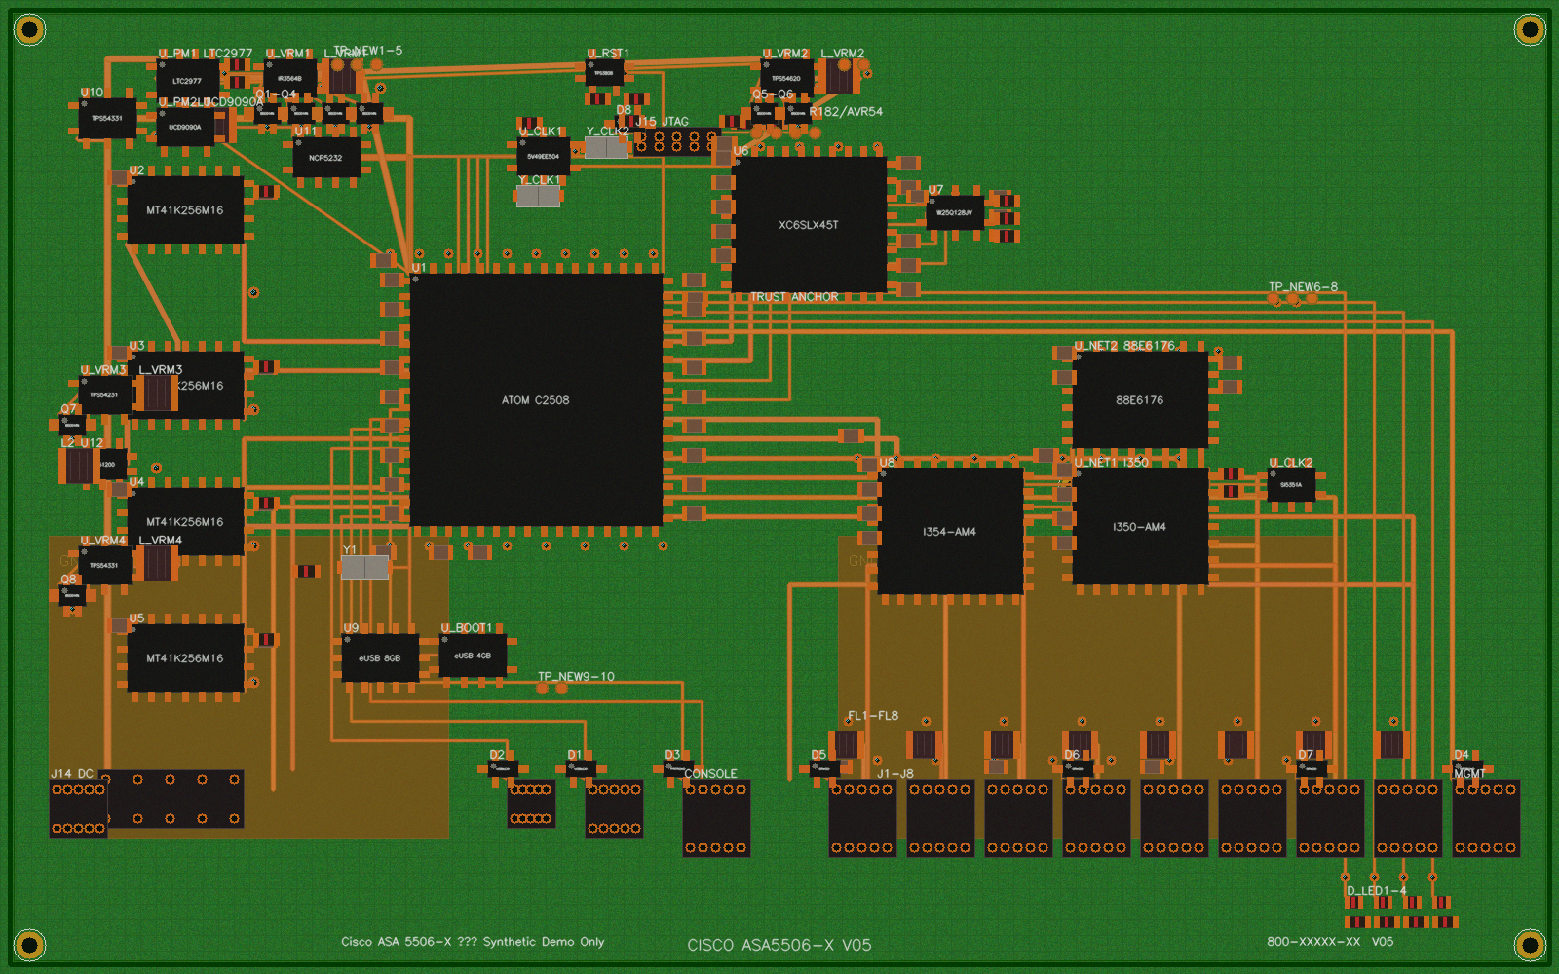Select the Q1-Q4 label

tap(276, 94)
